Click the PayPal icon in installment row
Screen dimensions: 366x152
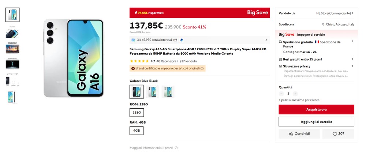182,40
